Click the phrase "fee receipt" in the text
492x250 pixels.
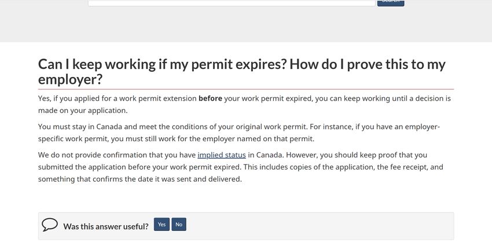(x=409, y=167)
